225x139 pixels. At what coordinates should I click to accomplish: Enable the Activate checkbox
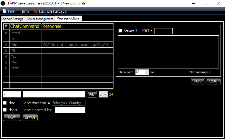[x=120, y=31]
